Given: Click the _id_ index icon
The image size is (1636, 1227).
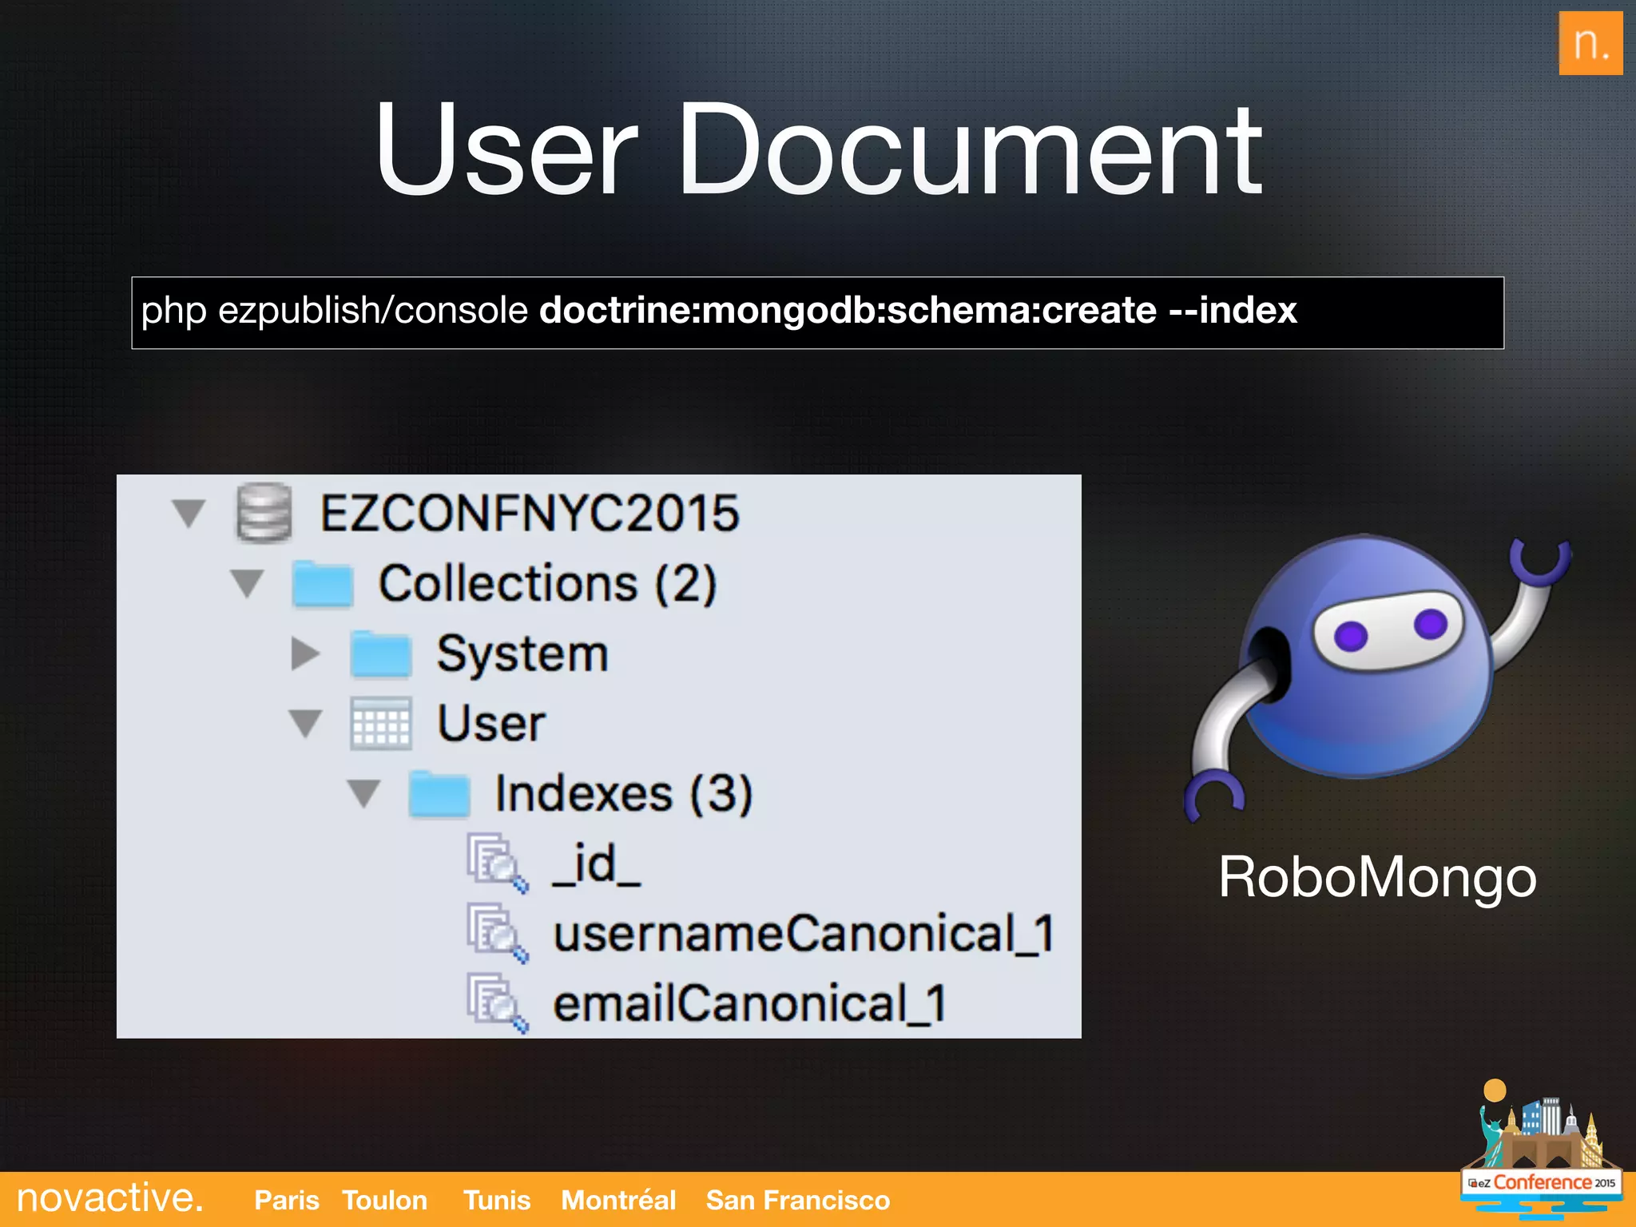Looking at the screenshot, I should point(497,864).
